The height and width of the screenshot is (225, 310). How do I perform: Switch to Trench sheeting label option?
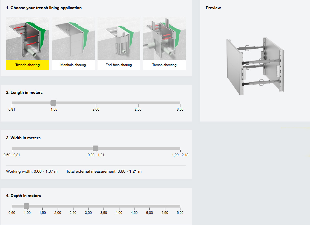[165, 65]
